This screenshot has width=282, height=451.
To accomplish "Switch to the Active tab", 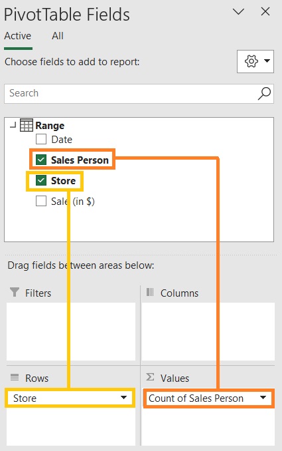I will pyautogui.click(x=17, y=36).
